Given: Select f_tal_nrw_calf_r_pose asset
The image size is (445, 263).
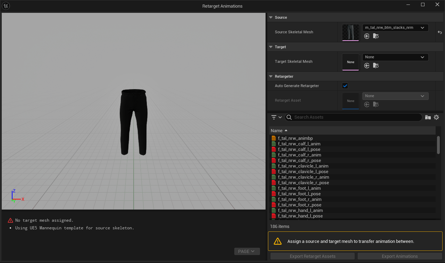Looking at the screenshot, I should (x=352, y=161).
